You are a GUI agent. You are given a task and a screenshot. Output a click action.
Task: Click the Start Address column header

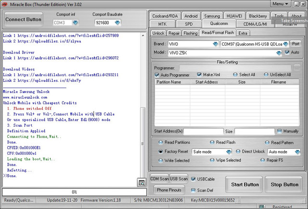click(x=207, y=82)
